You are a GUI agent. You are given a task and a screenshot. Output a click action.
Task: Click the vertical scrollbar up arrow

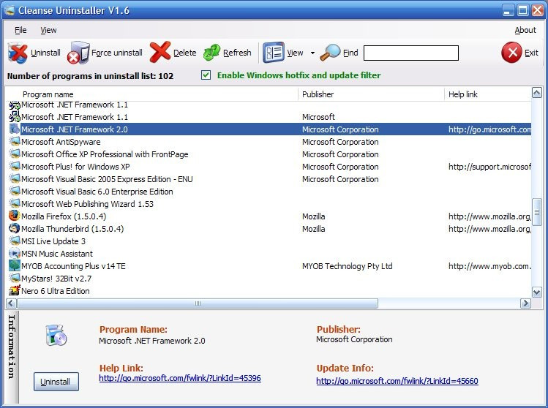pos(536,93)
